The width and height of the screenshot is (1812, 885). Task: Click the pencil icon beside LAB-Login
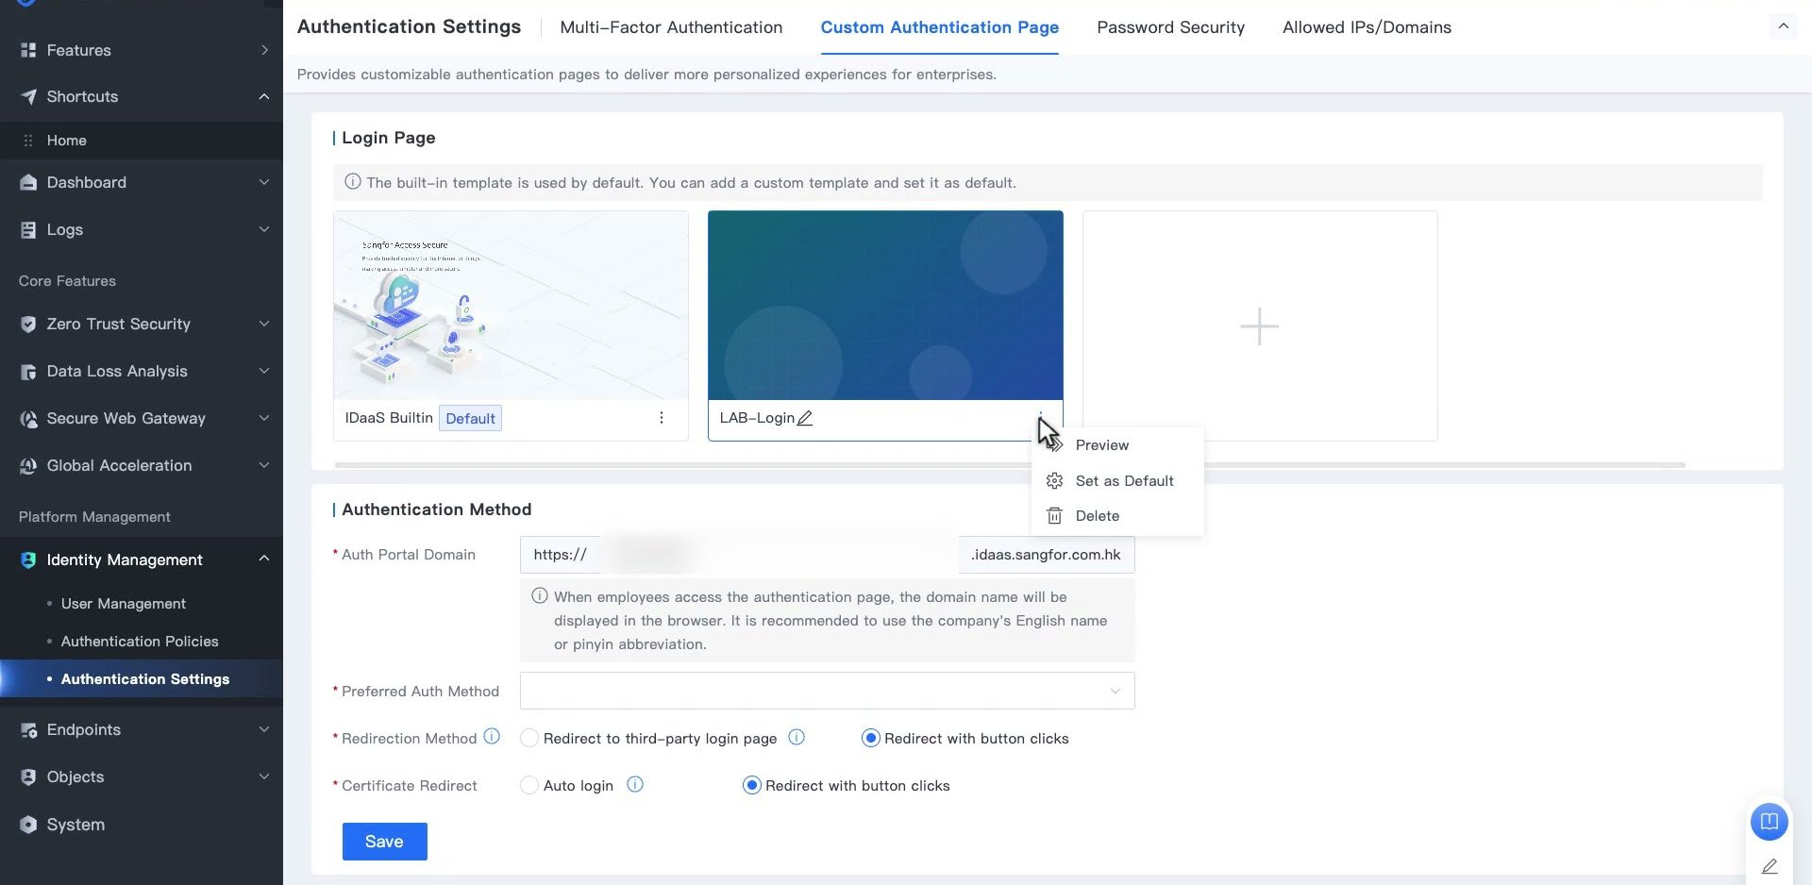point(805,418)
